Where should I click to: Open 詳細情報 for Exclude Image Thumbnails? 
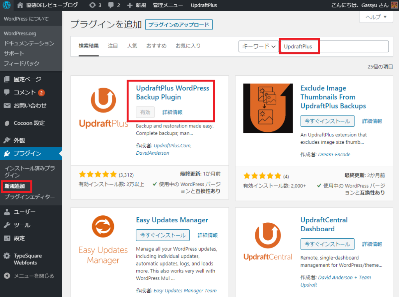[372, 121]
